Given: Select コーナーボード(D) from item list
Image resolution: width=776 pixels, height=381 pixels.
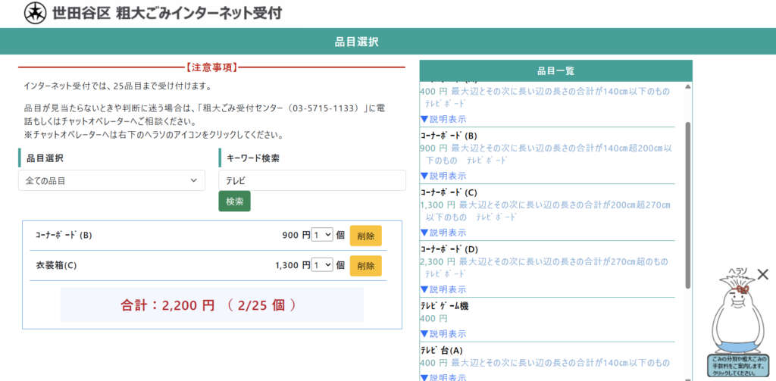Looking at the screenshot, I should (449, 249).
